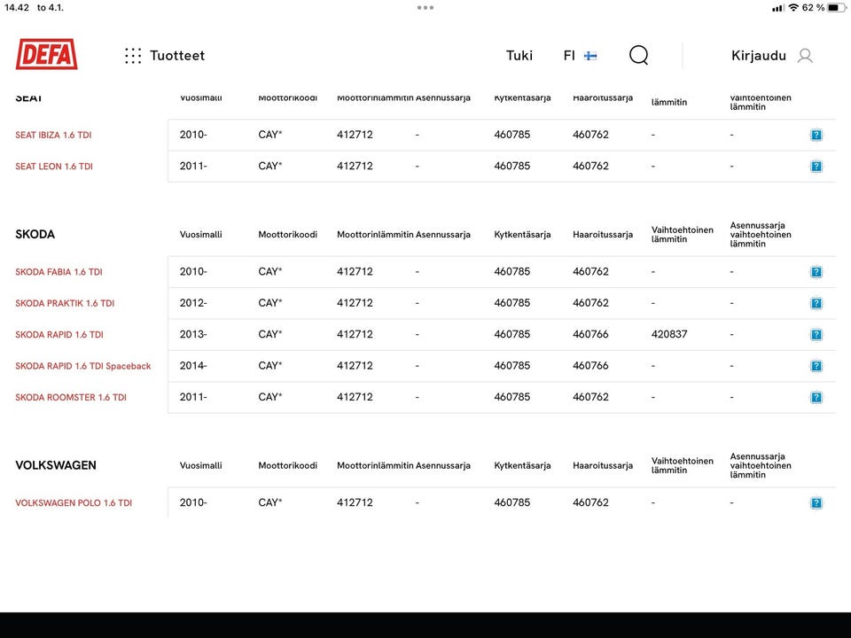This screenshot has height=638, width=851.
Task: Open the Tuki support page
Action: click(519, 55)
